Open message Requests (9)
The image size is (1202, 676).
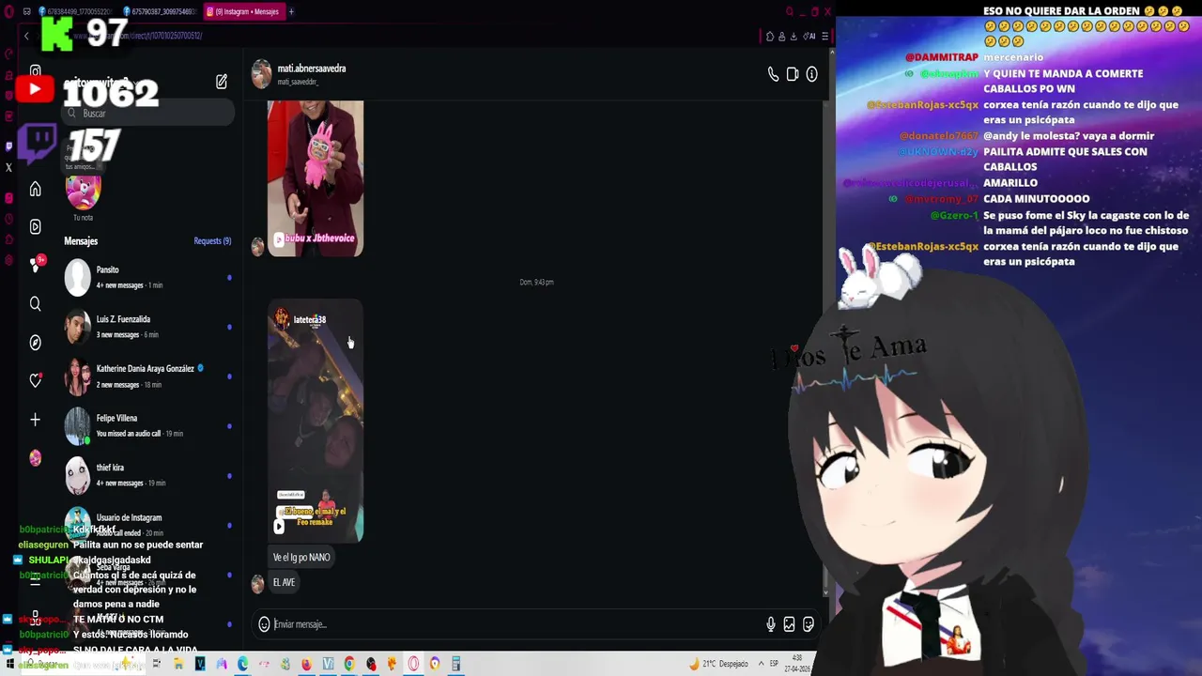click(212, 241)
